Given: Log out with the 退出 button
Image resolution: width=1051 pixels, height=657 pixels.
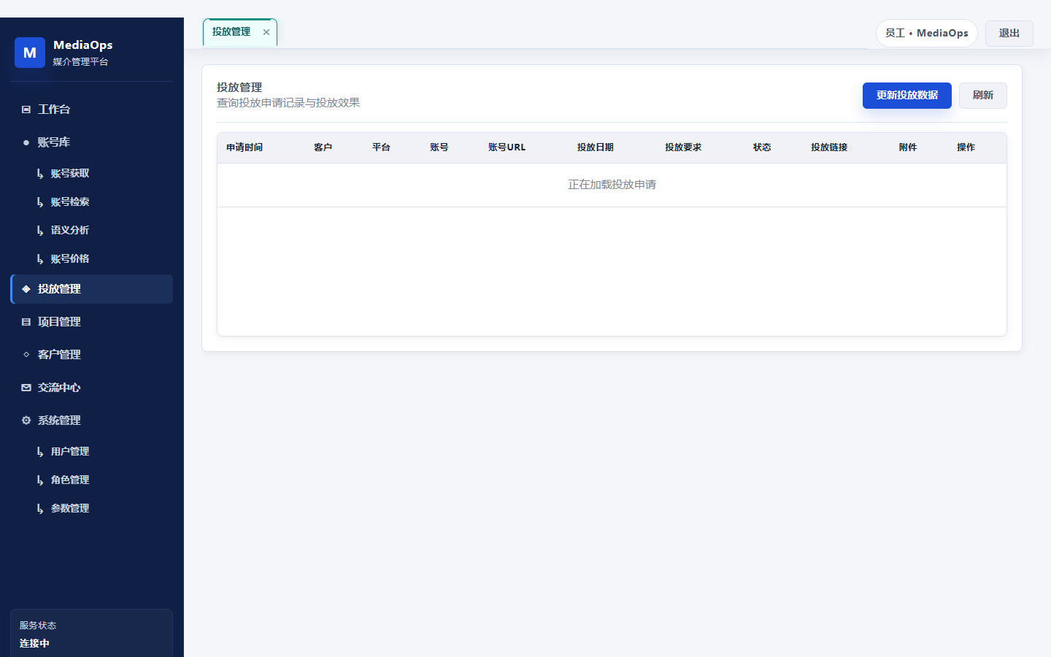Looking at the screenshot, I should point(1009,34).
